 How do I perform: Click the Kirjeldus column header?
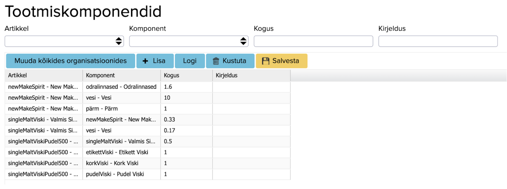[251, 76]
